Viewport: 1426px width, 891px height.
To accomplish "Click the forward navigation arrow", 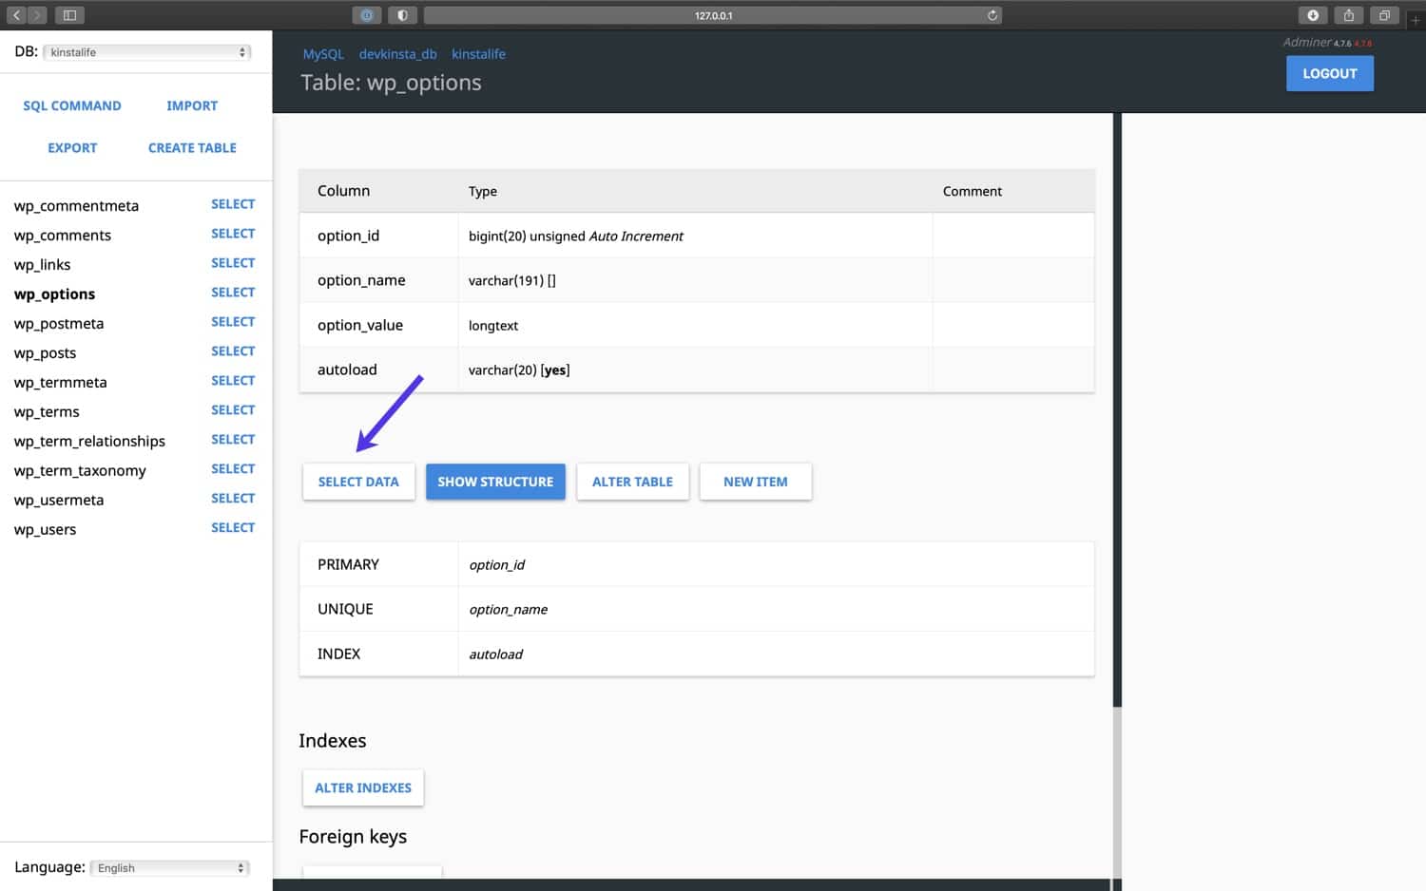I will [x=35, y=15].
